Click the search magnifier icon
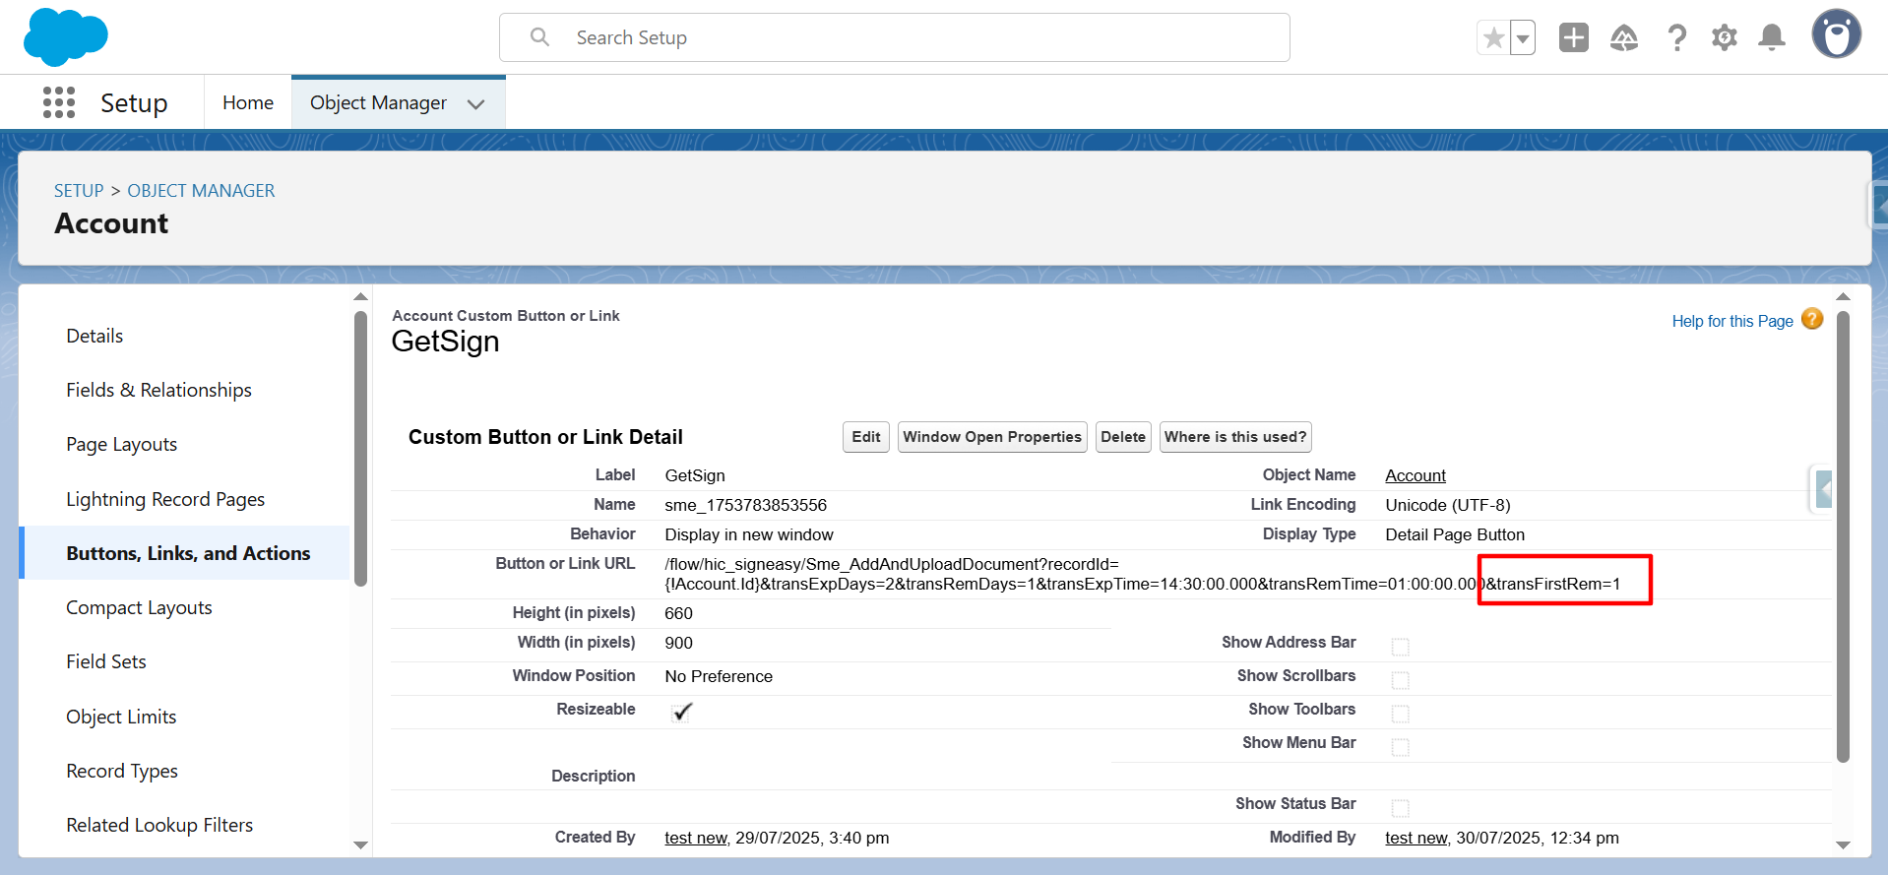The height and width of the screenshot is (875, 1888). click(x=539, y=37)
